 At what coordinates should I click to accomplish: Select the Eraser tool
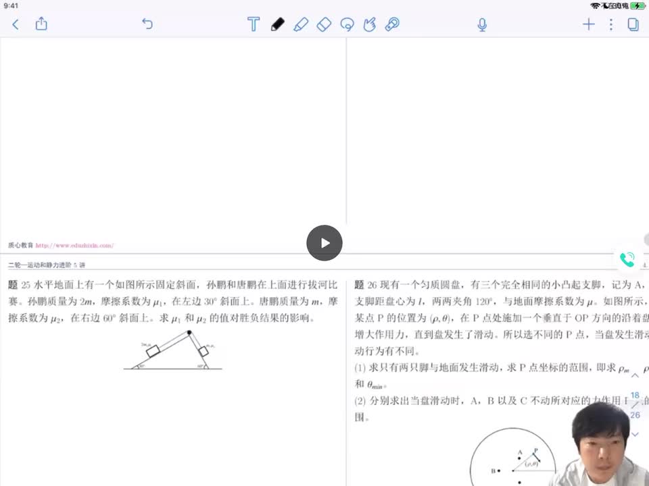(x=324, y=24)
